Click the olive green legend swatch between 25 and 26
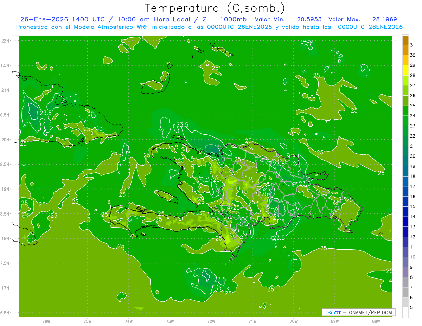The width and height of the screenshot is (422, 326). coord(405,101)
